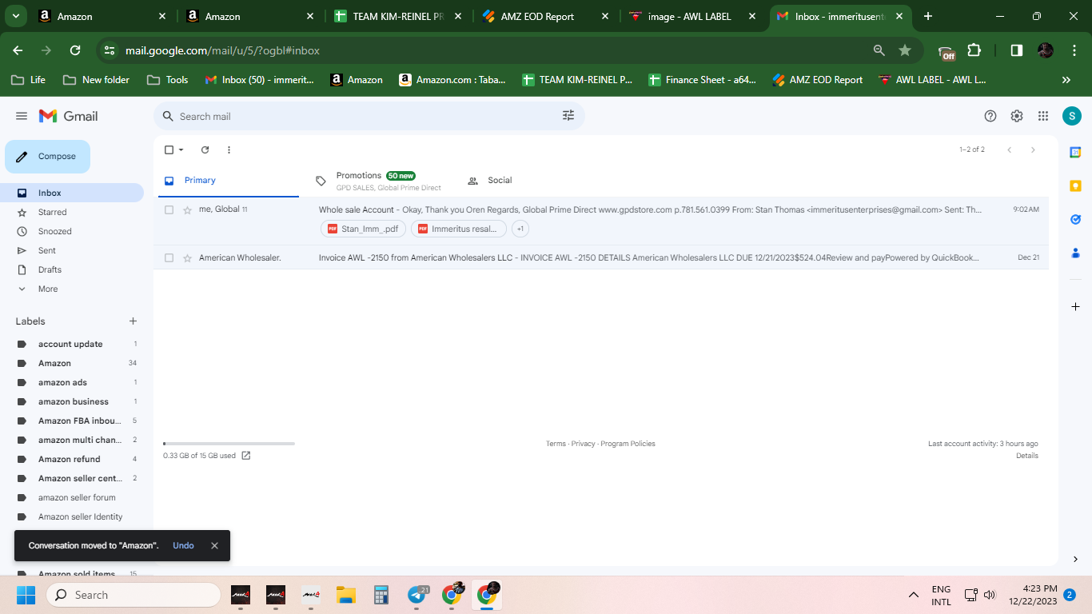Select the 'Whole sale Account' email checkbox
Screen dimensions: 1092x614
coord(169,209)
